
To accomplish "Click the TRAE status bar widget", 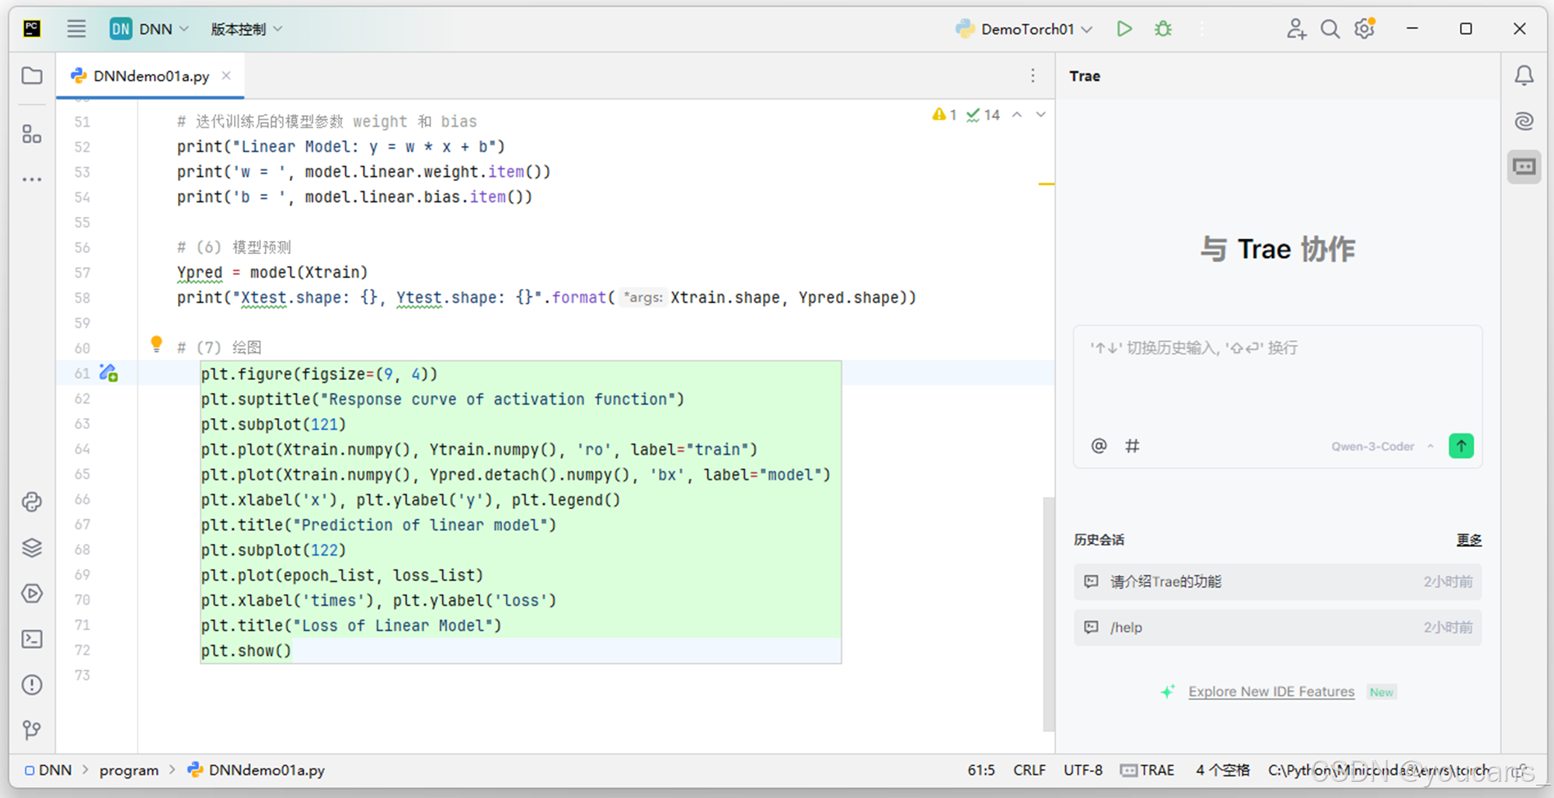I will [x=1147, y=770].
